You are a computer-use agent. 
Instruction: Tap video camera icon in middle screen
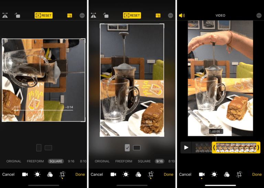tap(113, 174)
